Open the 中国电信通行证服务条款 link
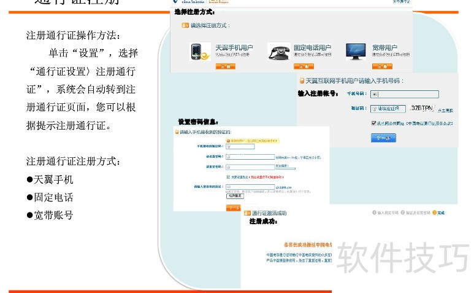 tap(430, 123)
